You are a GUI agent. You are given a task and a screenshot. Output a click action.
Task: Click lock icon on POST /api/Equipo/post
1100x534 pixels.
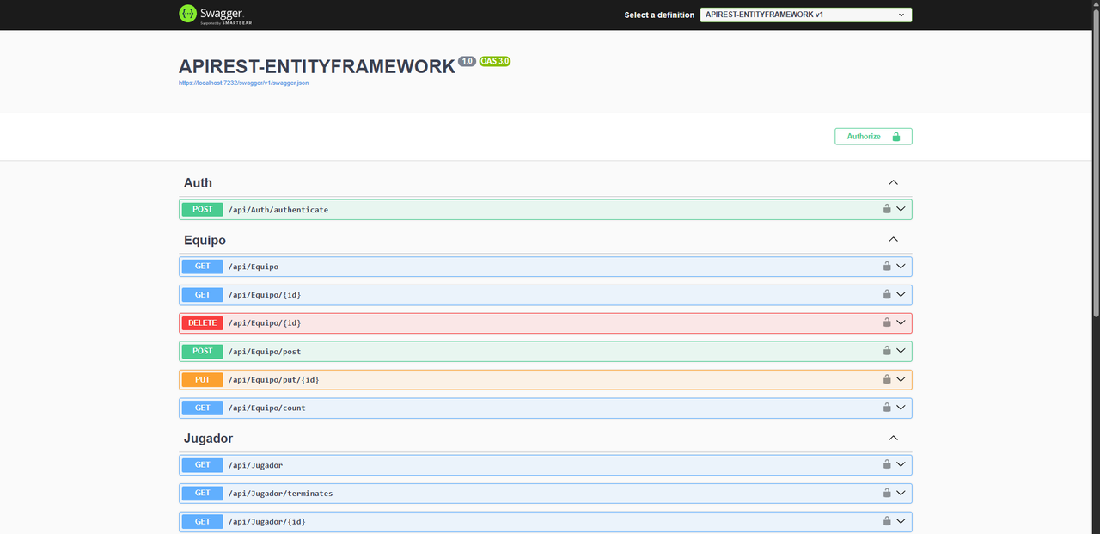(887, 351)
